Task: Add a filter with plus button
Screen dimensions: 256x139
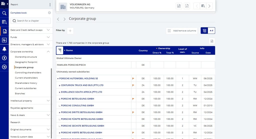Action: click(70, 31)
